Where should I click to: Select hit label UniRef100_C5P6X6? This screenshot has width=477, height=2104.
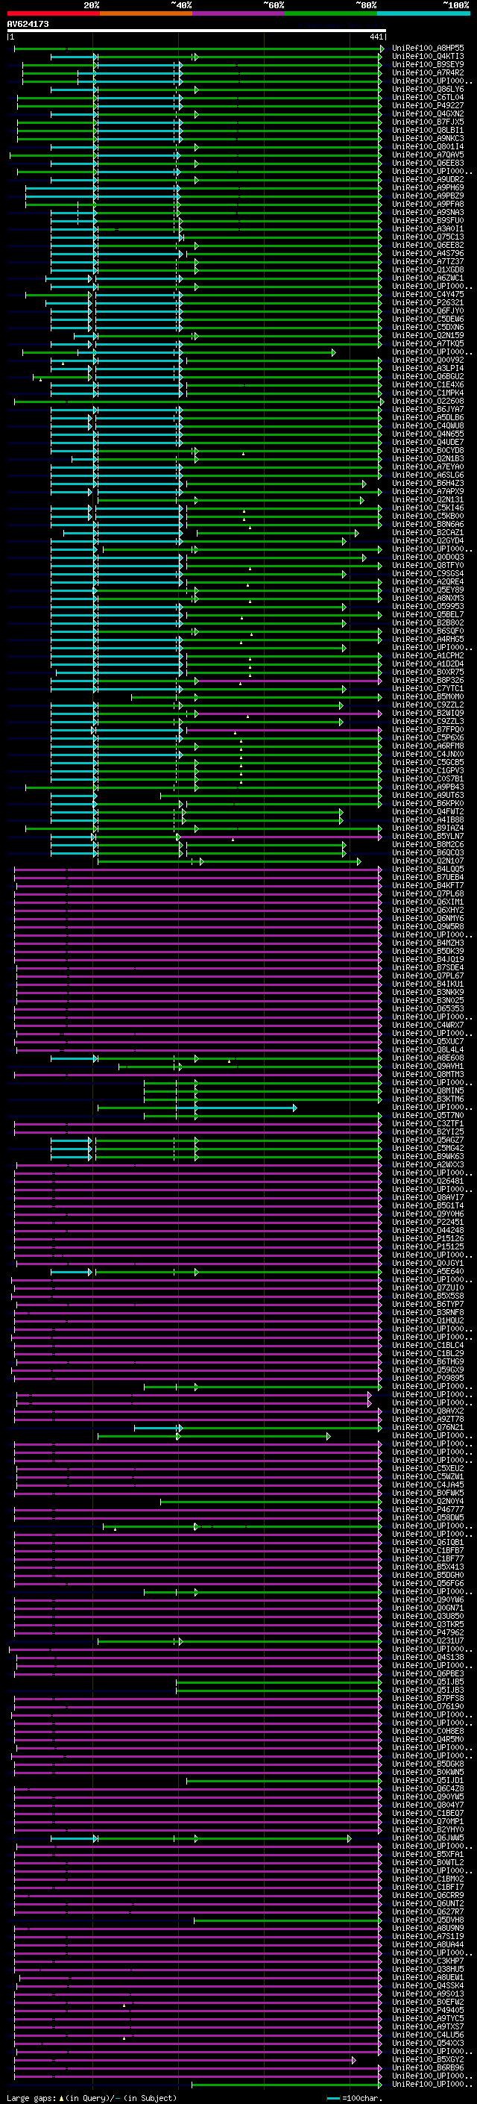[x=428, y=737]
